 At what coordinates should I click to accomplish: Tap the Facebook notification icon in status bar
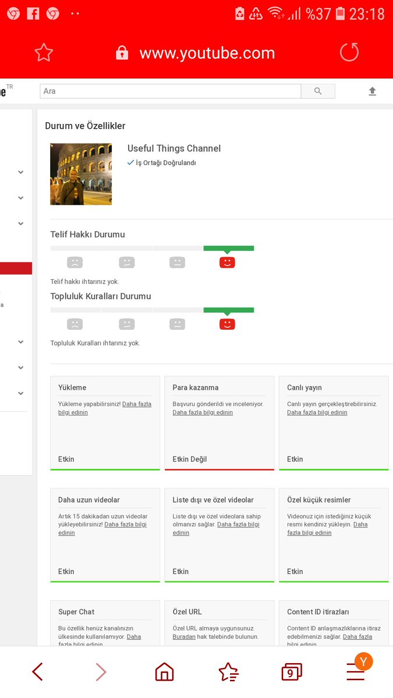(x=33, y=13)
